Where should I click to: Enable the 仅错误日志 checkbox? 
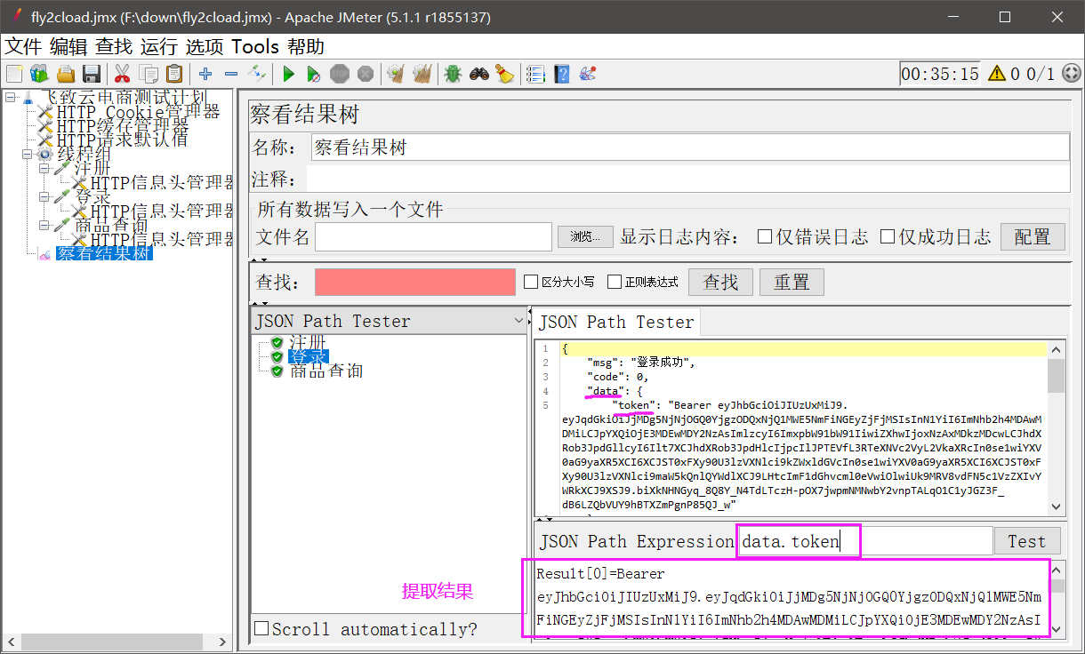tap(763, 236)
